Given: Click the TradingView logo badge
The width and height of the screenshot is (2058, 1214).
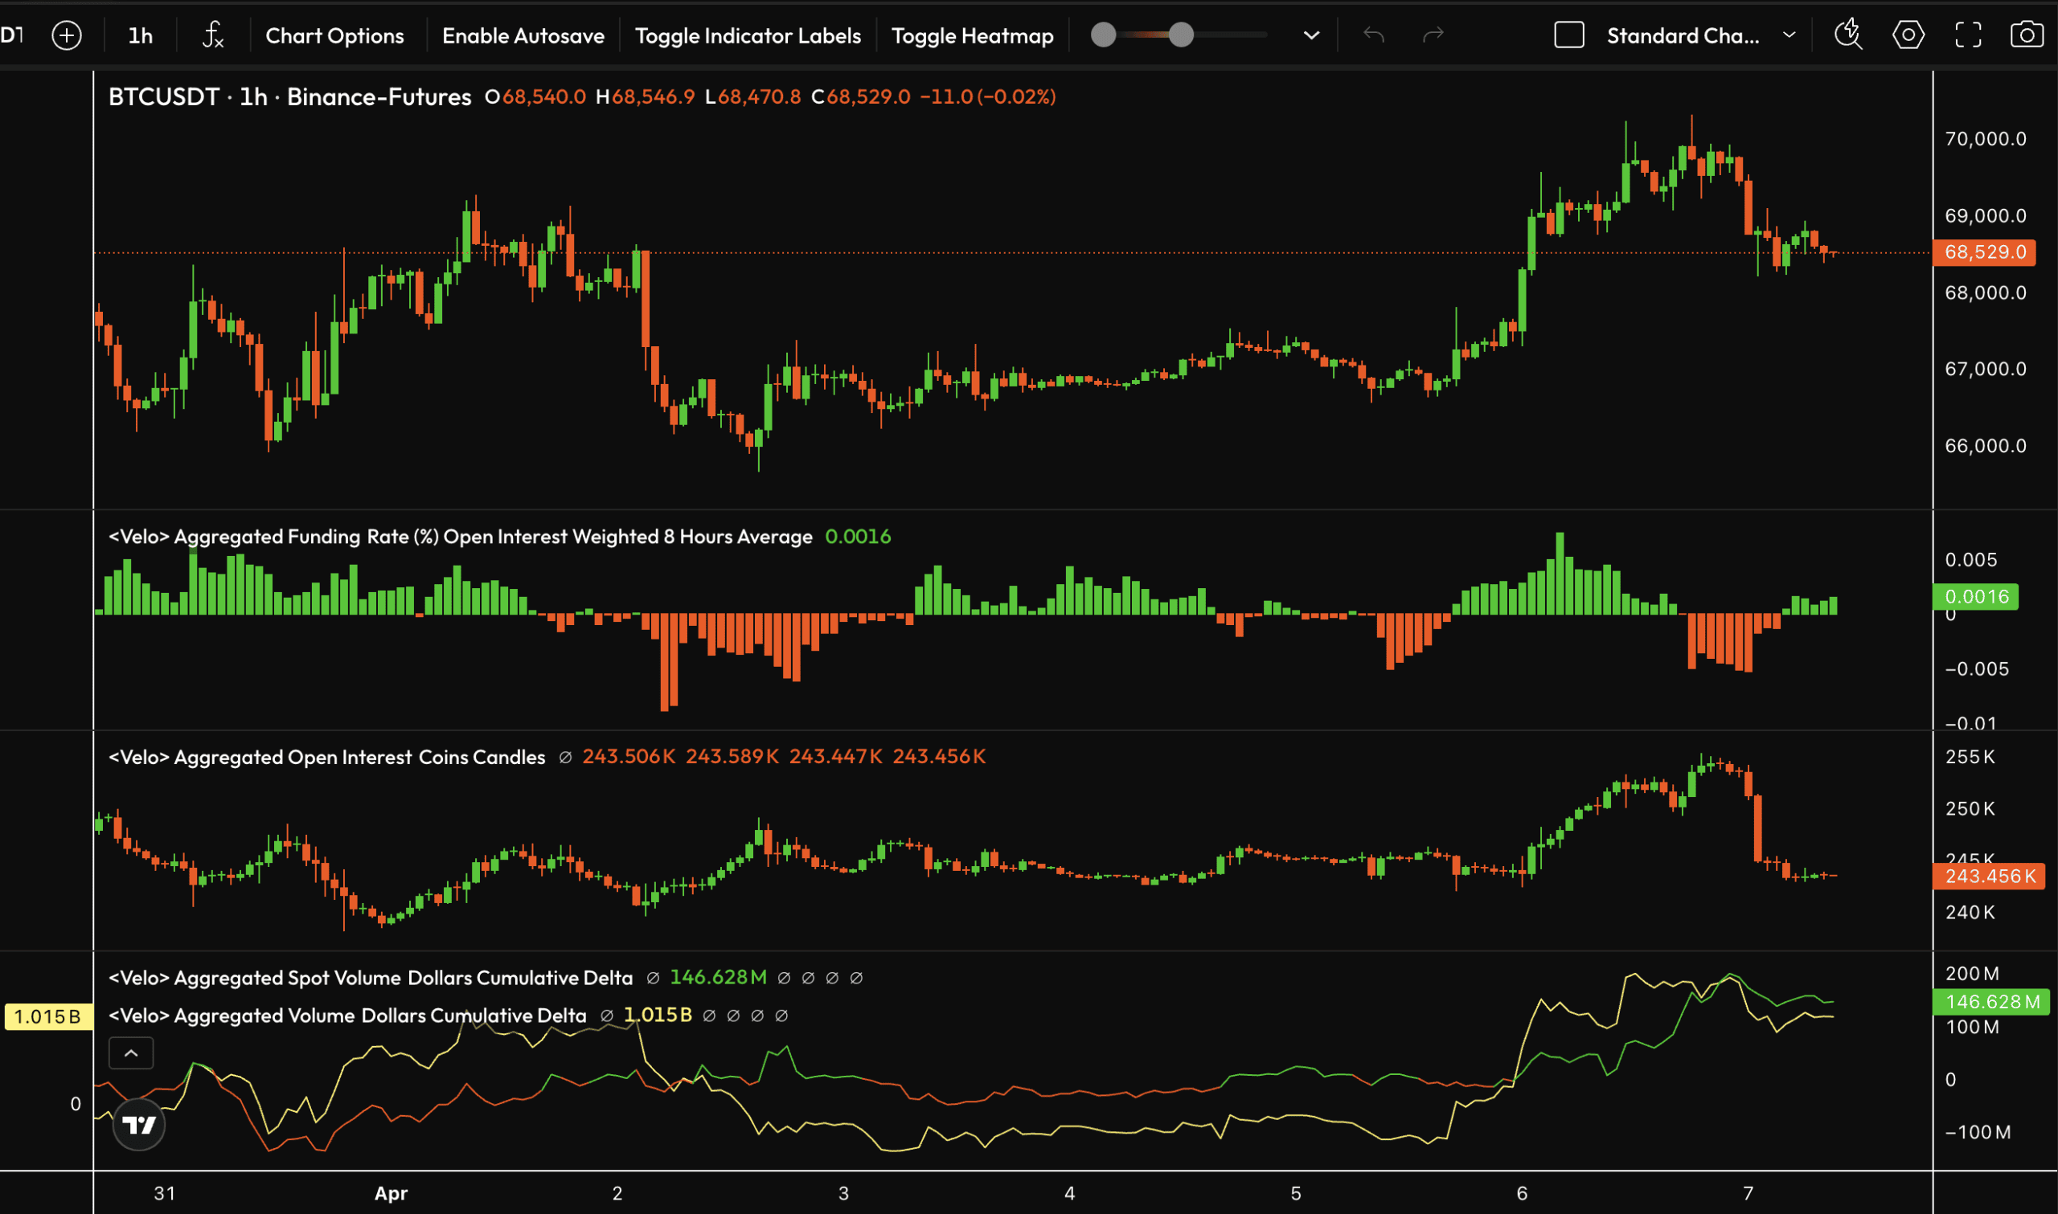Looking at the screenshot, I should click(138, 1125).
